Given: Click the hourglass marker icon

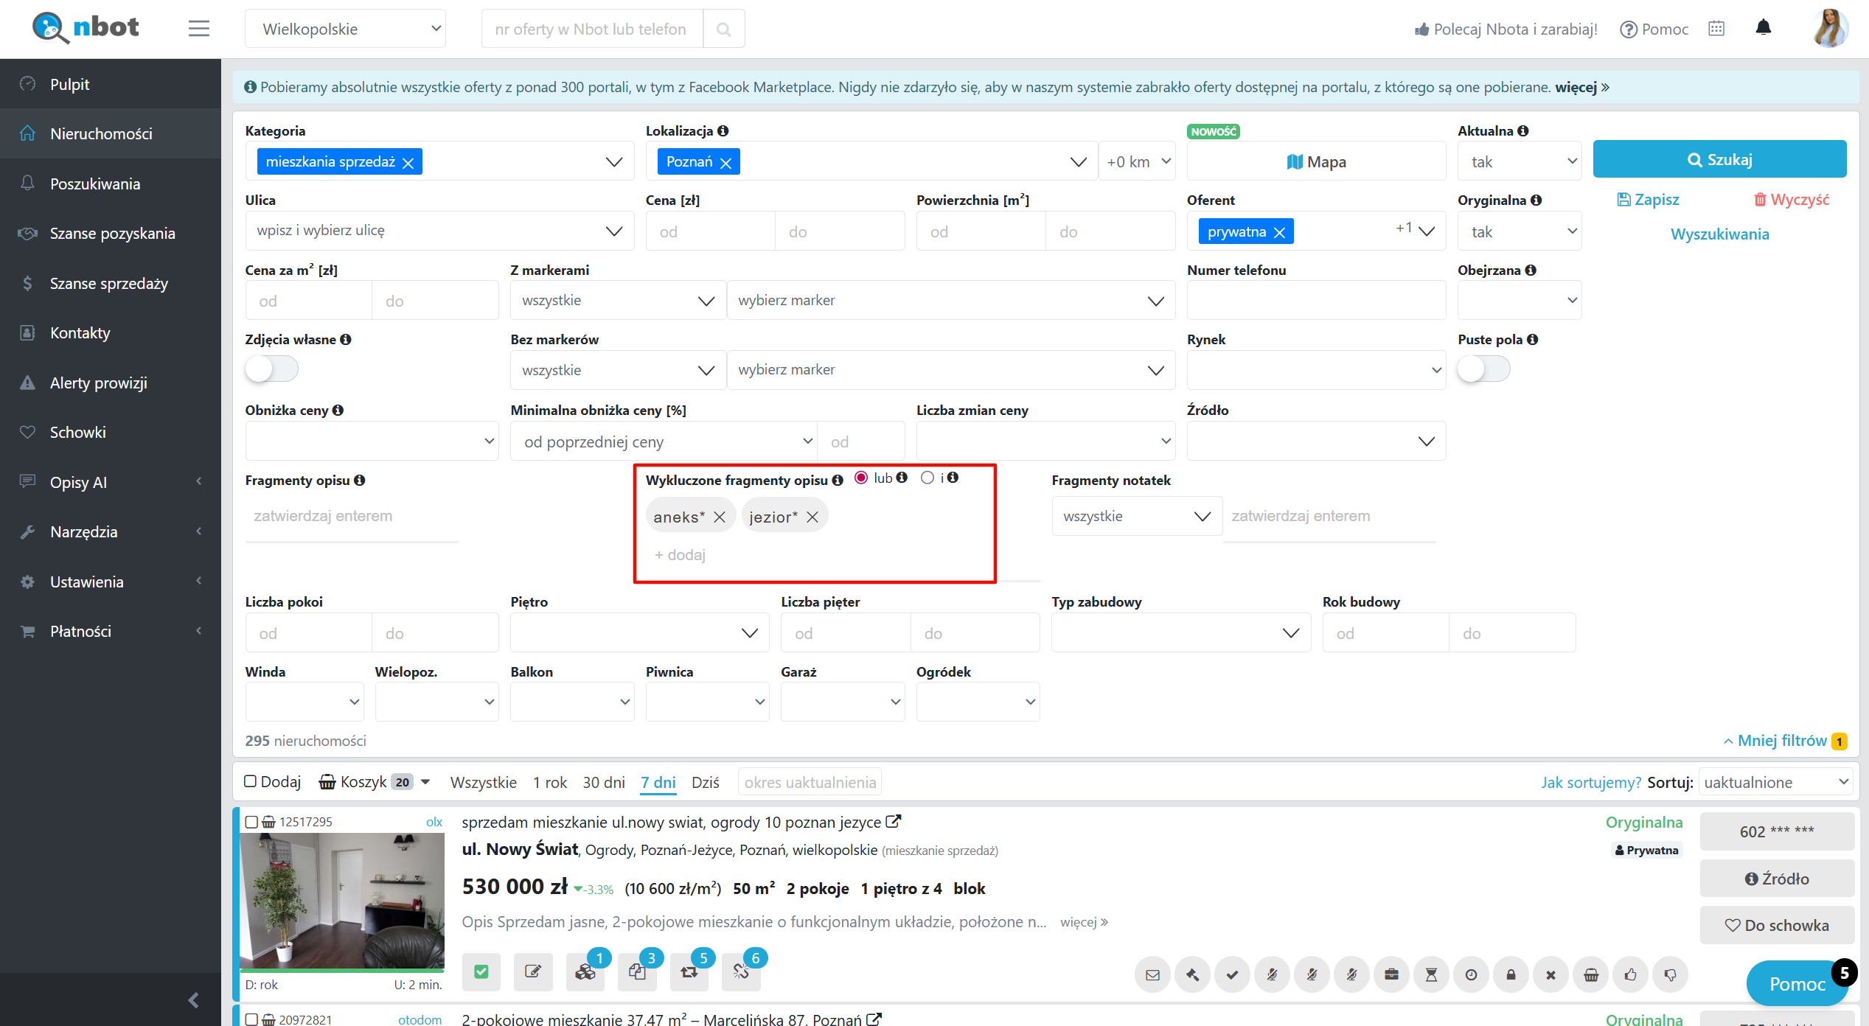Looking at the screenshot, I should point(1431,974).
